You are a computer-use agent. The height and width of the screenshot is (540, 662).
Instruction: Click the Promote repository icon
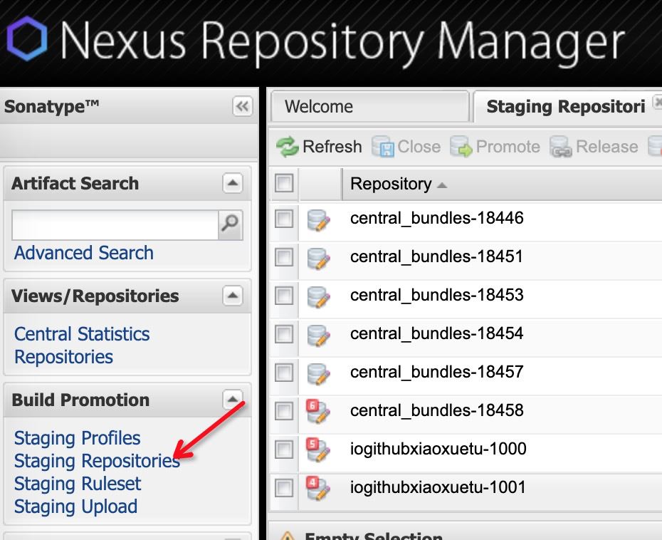(x=461, y=147)
